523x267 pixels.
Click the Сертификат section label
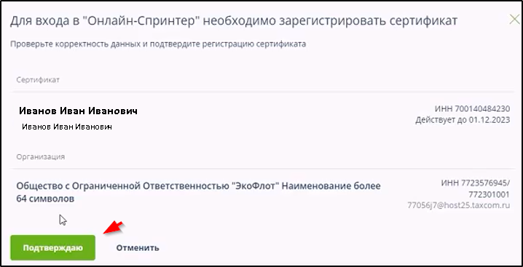click(38, 80)
